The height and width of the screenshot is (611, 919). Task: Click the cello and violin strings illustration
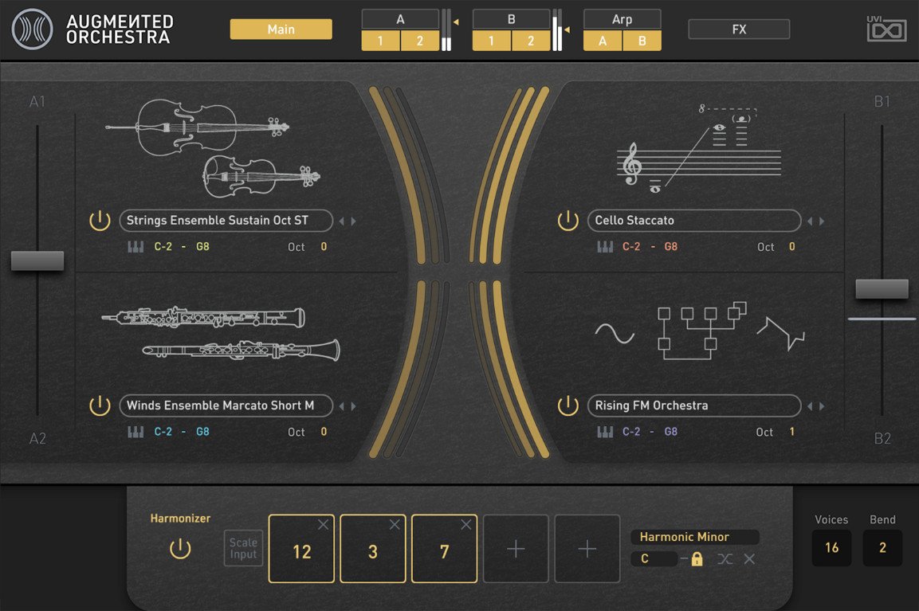(213, 148)
